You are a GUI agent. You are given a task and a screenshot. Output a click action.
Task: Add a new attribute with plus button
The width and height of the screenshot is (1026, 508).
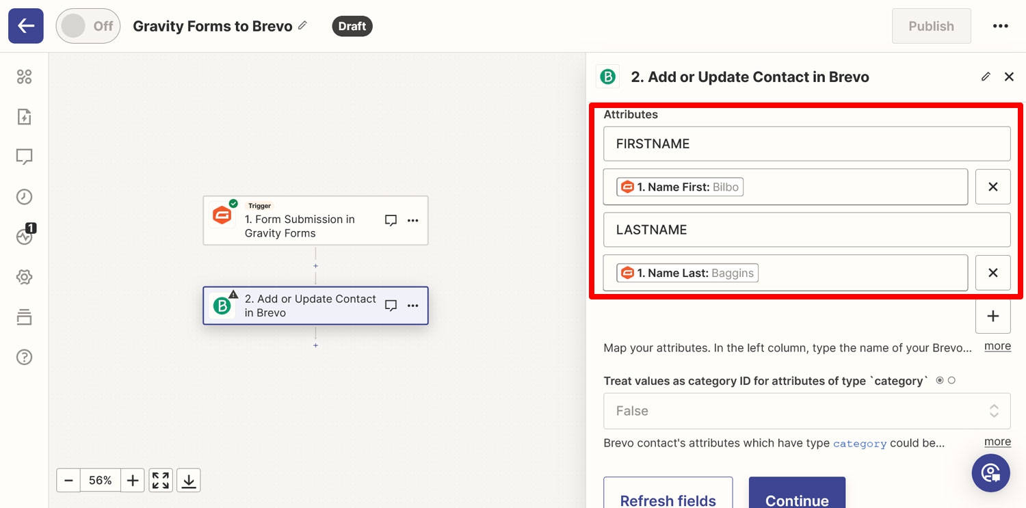pos(993,316)
